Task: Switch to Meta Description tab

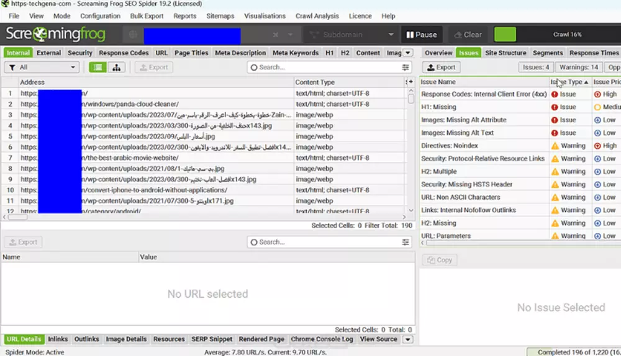Action: pos(240,53)
